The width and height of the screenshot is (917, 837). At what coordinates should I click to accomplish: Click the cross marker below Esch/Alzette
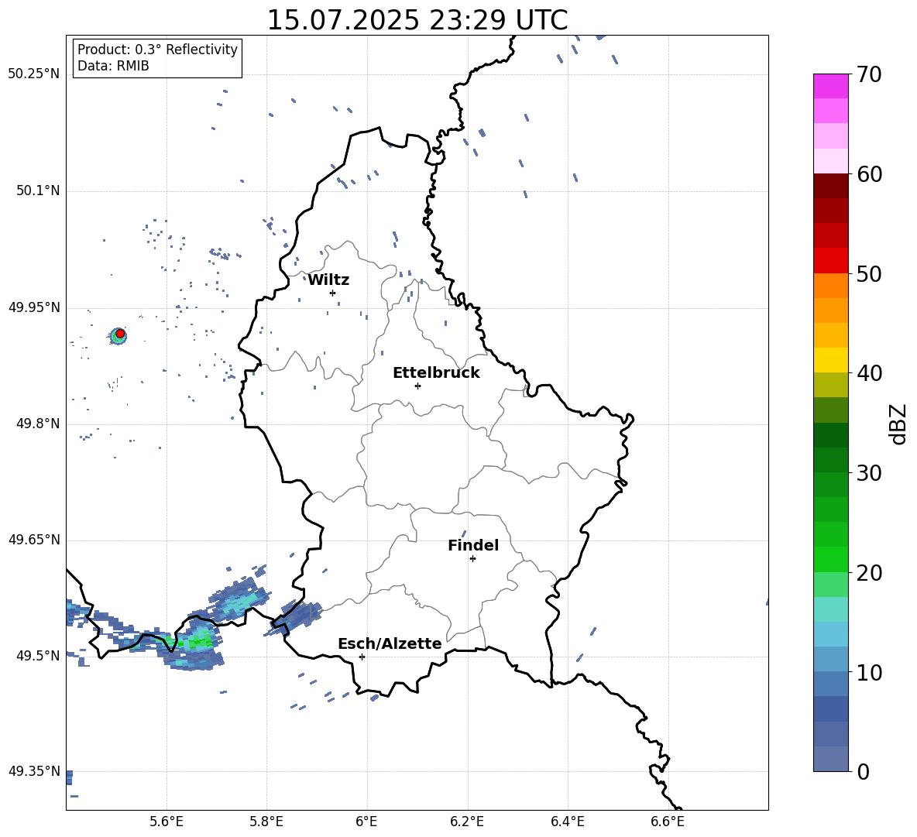tap(362, 657)
